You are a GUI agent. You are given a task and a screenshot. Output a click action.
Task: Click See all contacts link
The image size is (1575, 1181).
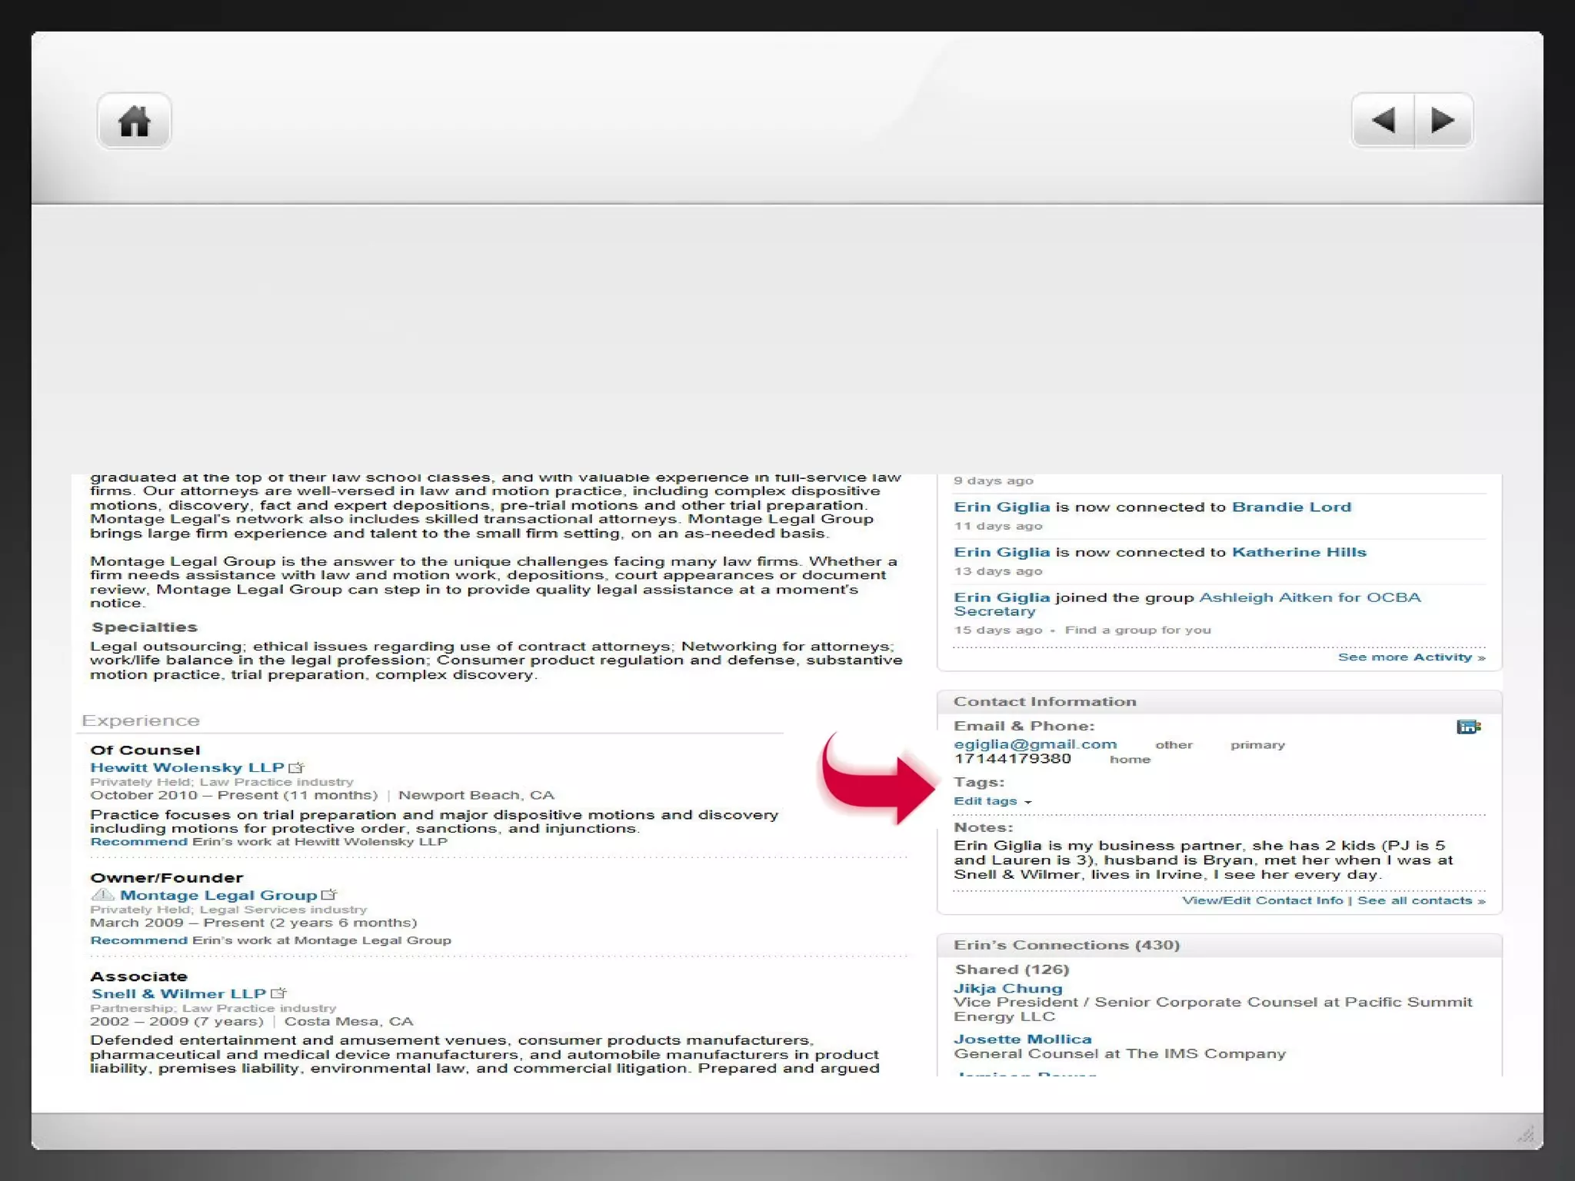[1420, 900]
